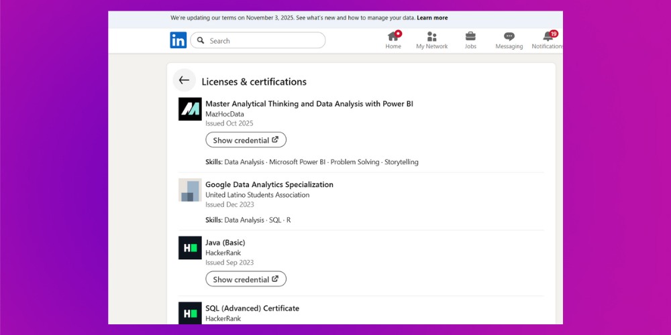Open the SQL (Advanced) Certificate title
This screenshot has height=335, width=671.
(252, 308)
